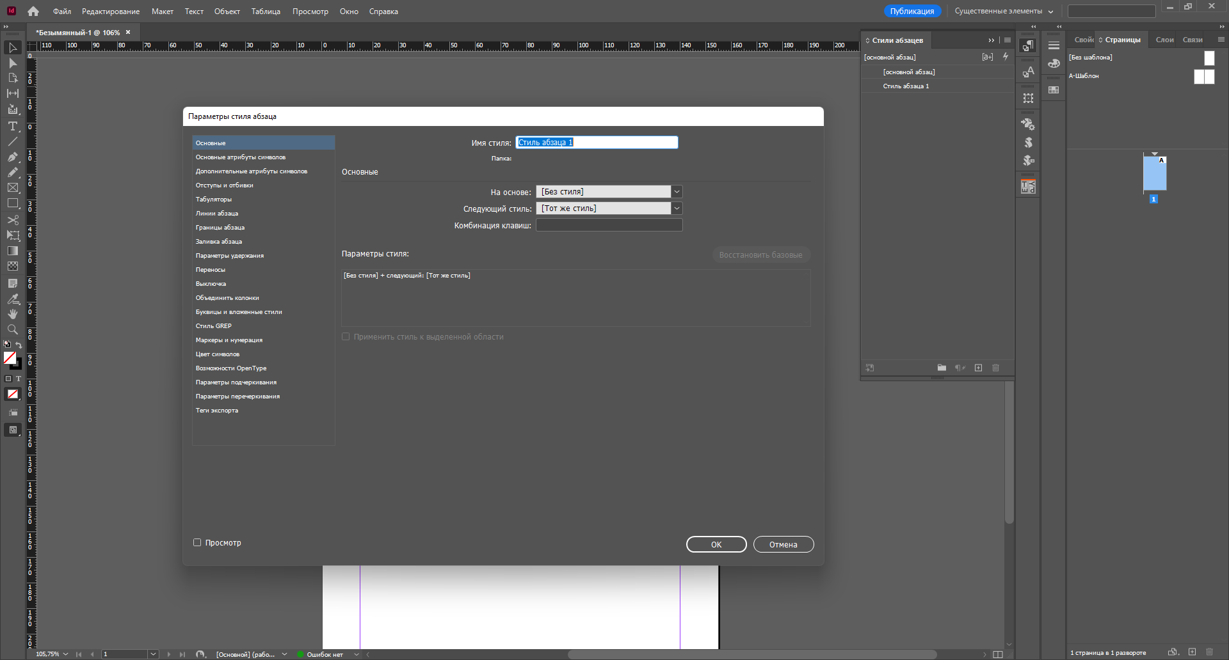
Task: Open the page number dropdown in the status bar
Action: click(153, 654)
